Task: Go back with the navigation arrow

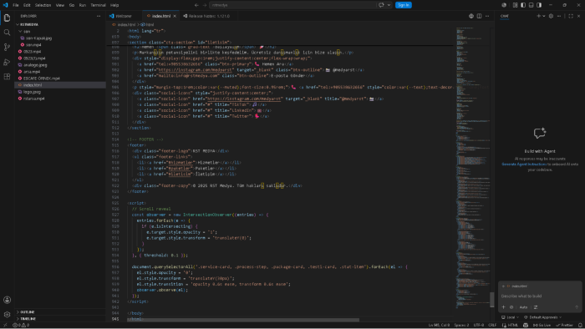Action: [x=196, y=5]
